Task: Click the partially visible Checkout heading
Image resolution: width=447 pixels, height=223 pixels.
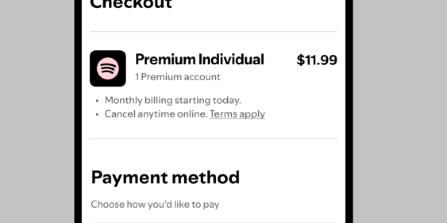Action: click(x=131, y=4)
